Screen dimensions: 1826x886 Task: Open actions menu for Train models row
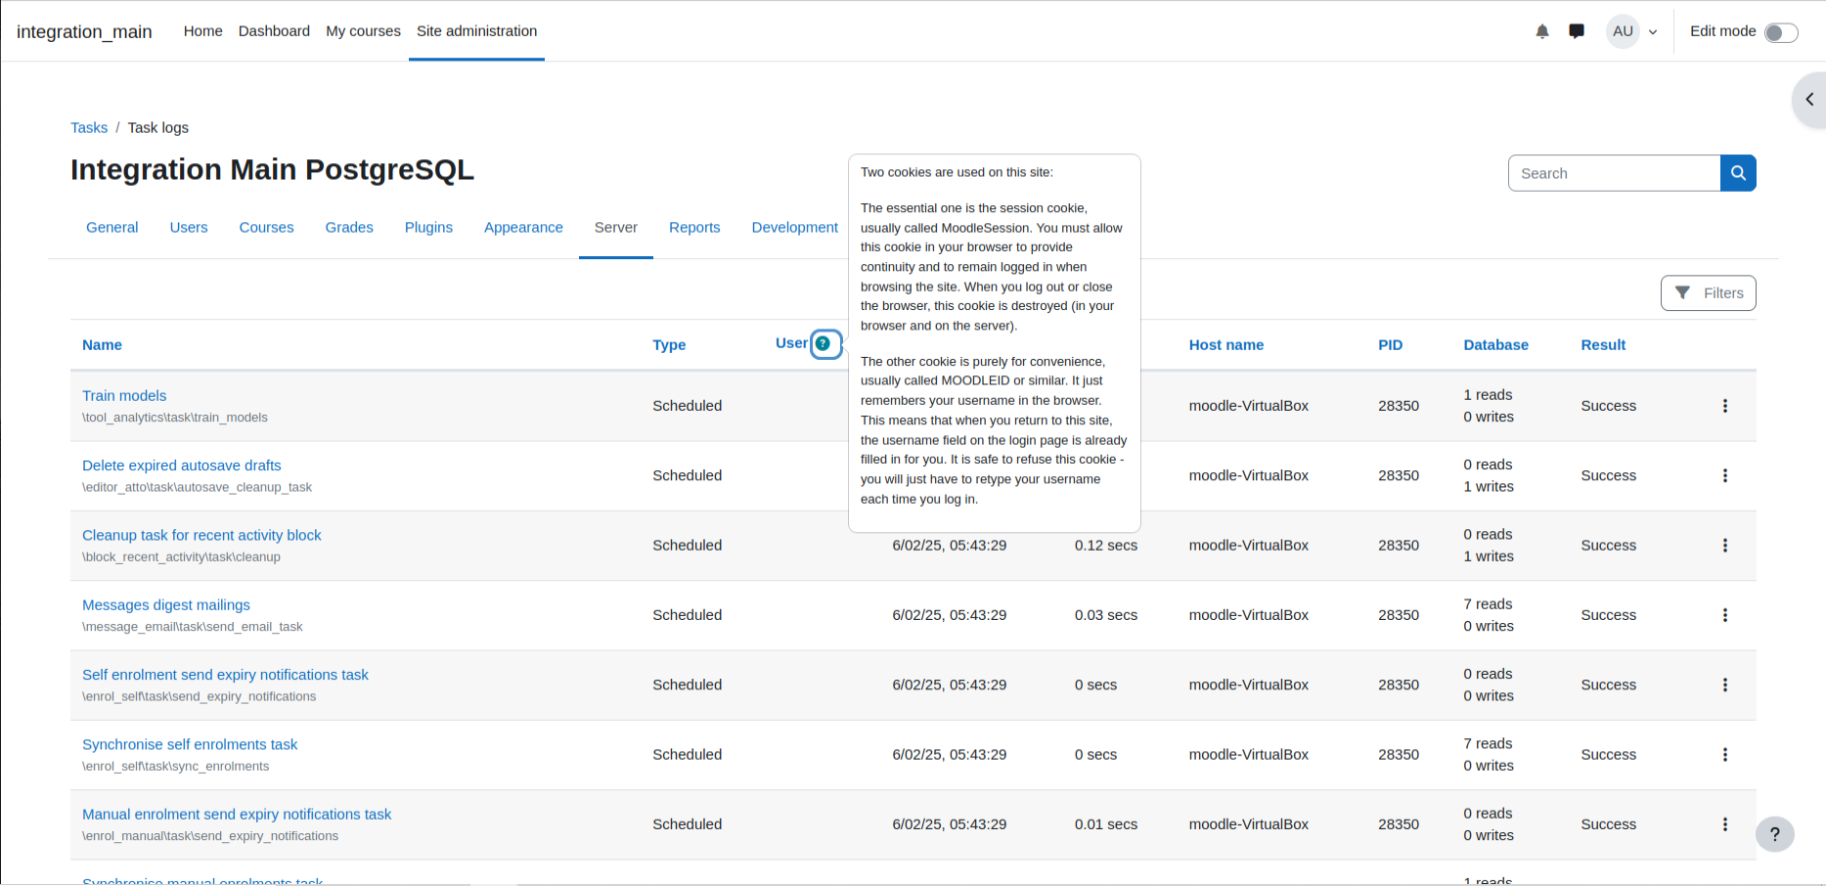click(1725, 406)
